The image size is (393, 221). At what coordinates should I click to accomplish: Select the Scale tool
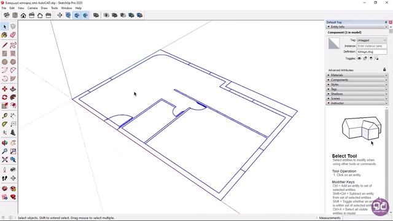click(4, 106)
